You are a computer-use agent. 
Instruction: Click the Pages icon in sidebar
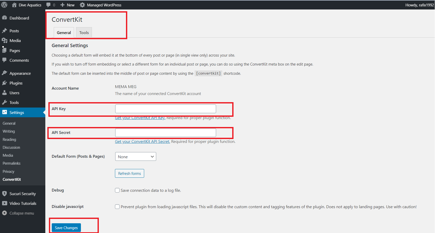pos(5,50)
